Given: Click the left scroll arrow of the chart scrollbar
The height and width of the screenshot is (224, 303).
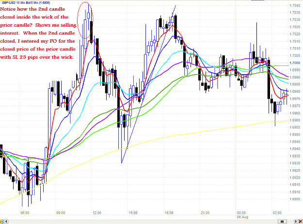Looking at the screenshot, I should coord(6,221).
